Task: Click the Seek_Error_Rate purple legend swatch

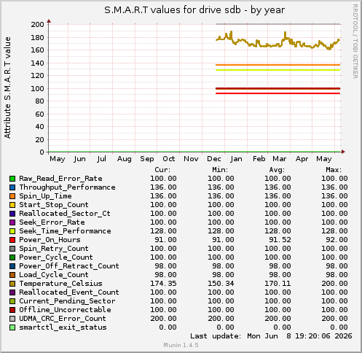Action: (12, 222)
